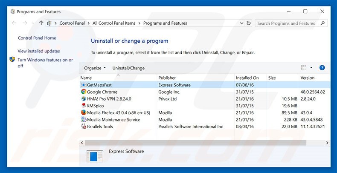Click the GetMapsFast program icon
The image size is (337, 173).
click(x=84, y=85)
